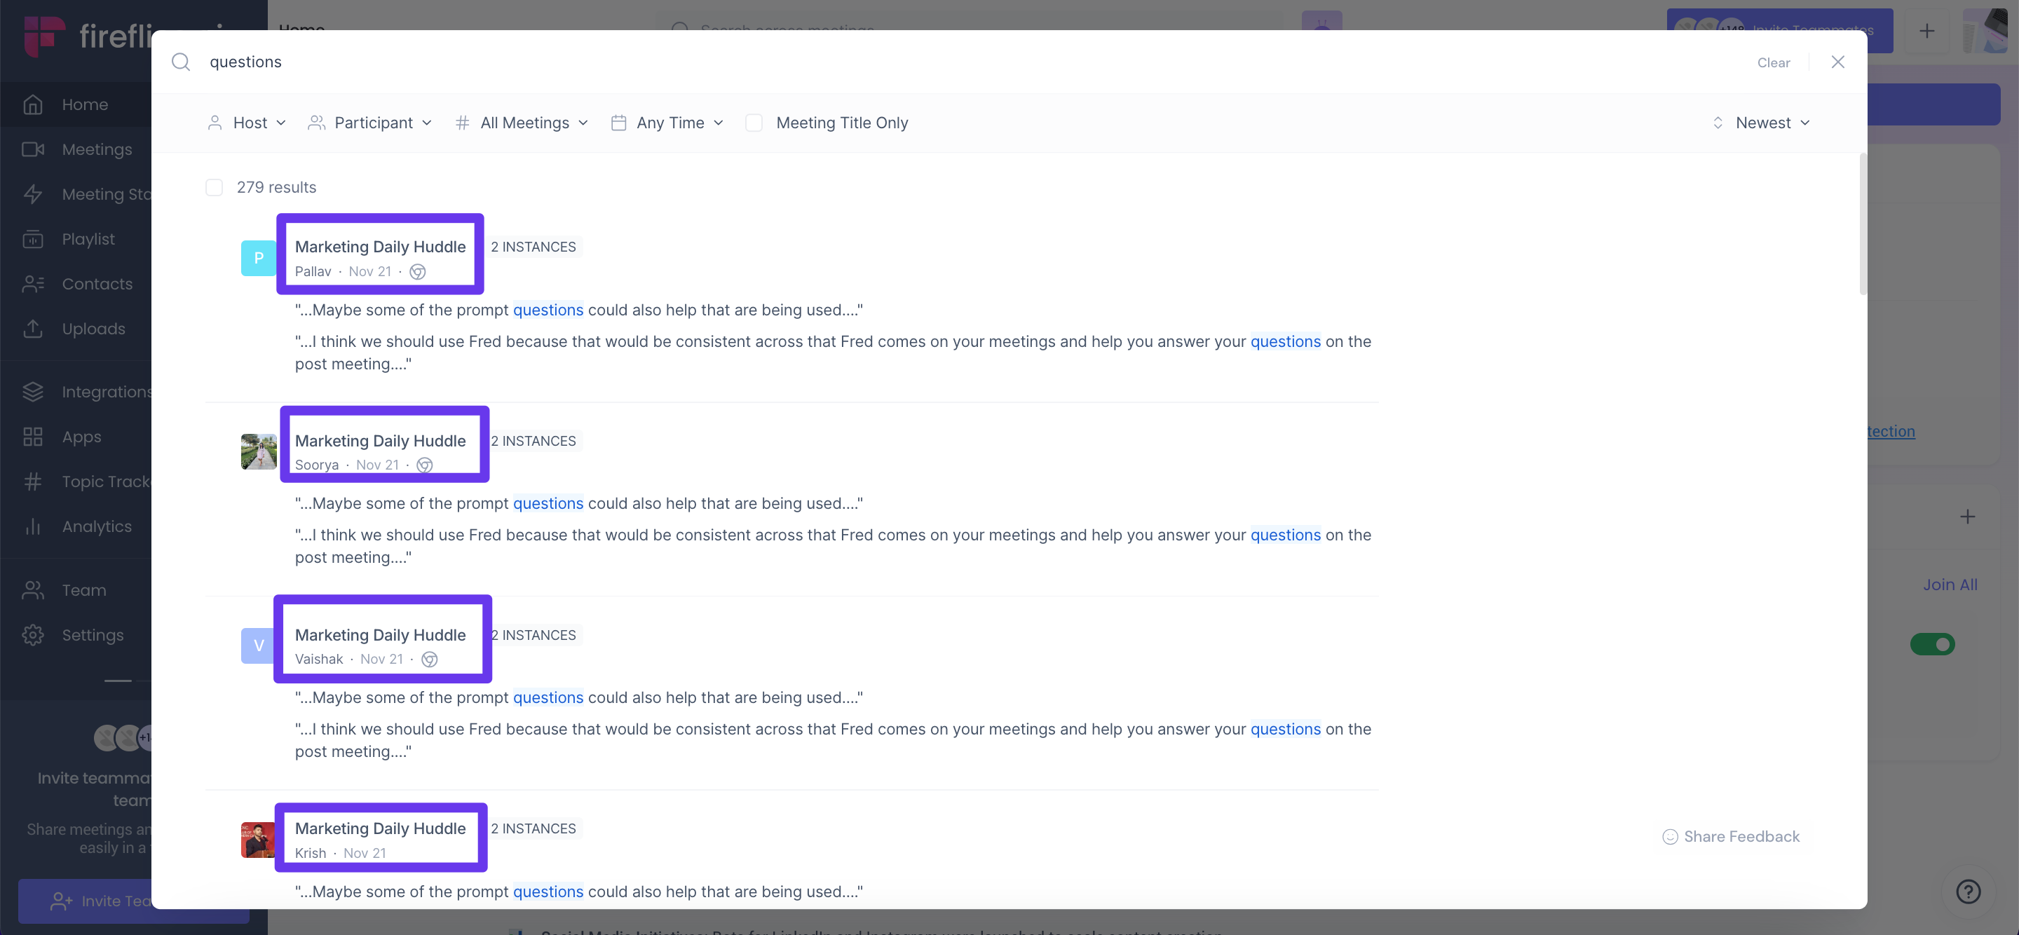Go to Home in the sidebar
Viewport: 2019px width, 935px height.
coord(85,104)
